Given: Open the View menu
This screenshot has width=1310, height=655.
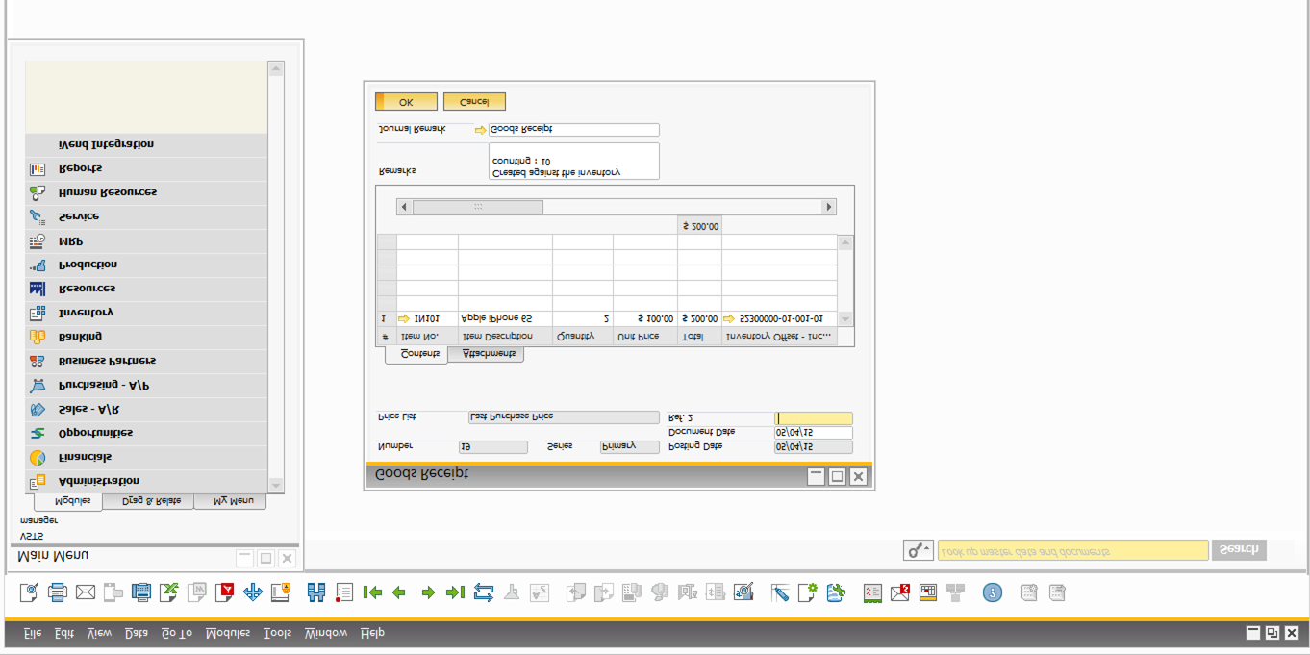Looking at the screenshot, I should click(99, 633).
